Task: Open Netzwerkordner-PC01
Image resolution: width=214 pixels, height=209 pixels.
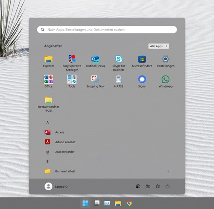Action: click(x=48, y=104)
